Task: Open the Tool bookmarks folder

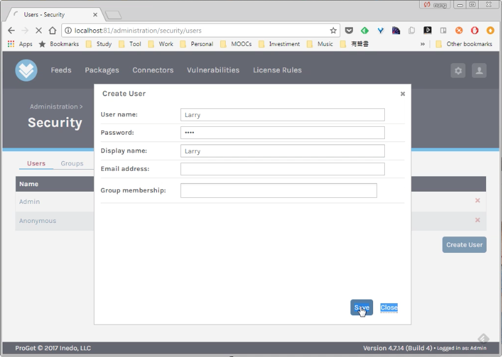Action: (x=130, y=43)
